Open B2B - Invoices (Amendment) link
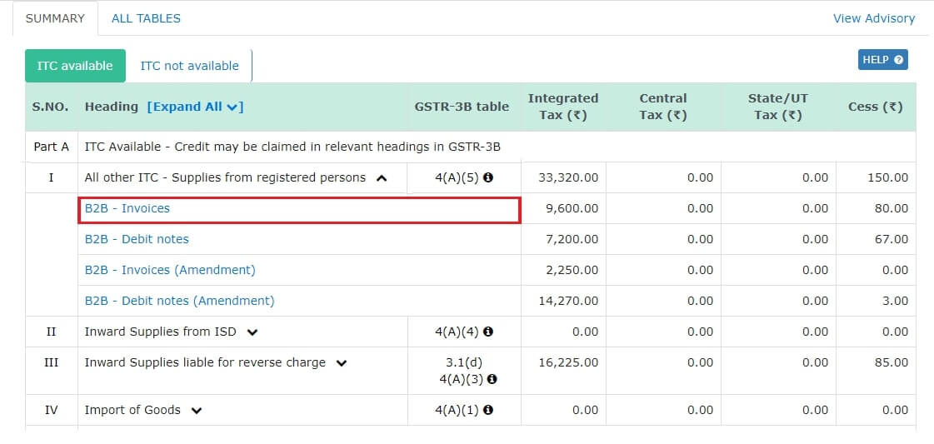This screenshot has height=444, width=934. [170, 270]
